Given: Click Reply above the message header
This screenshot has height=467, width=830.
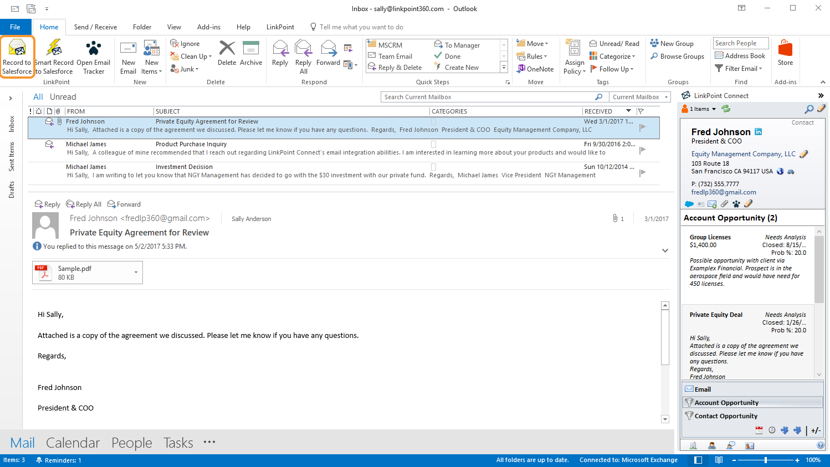Looking at the screenshot, I should pos(48,204).
